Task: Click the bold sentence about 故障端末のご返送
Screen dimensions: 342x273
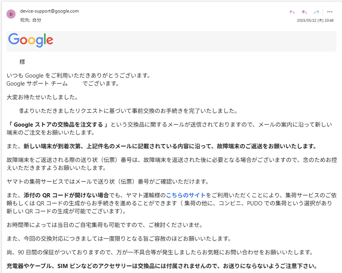Action: pos(170,146)
